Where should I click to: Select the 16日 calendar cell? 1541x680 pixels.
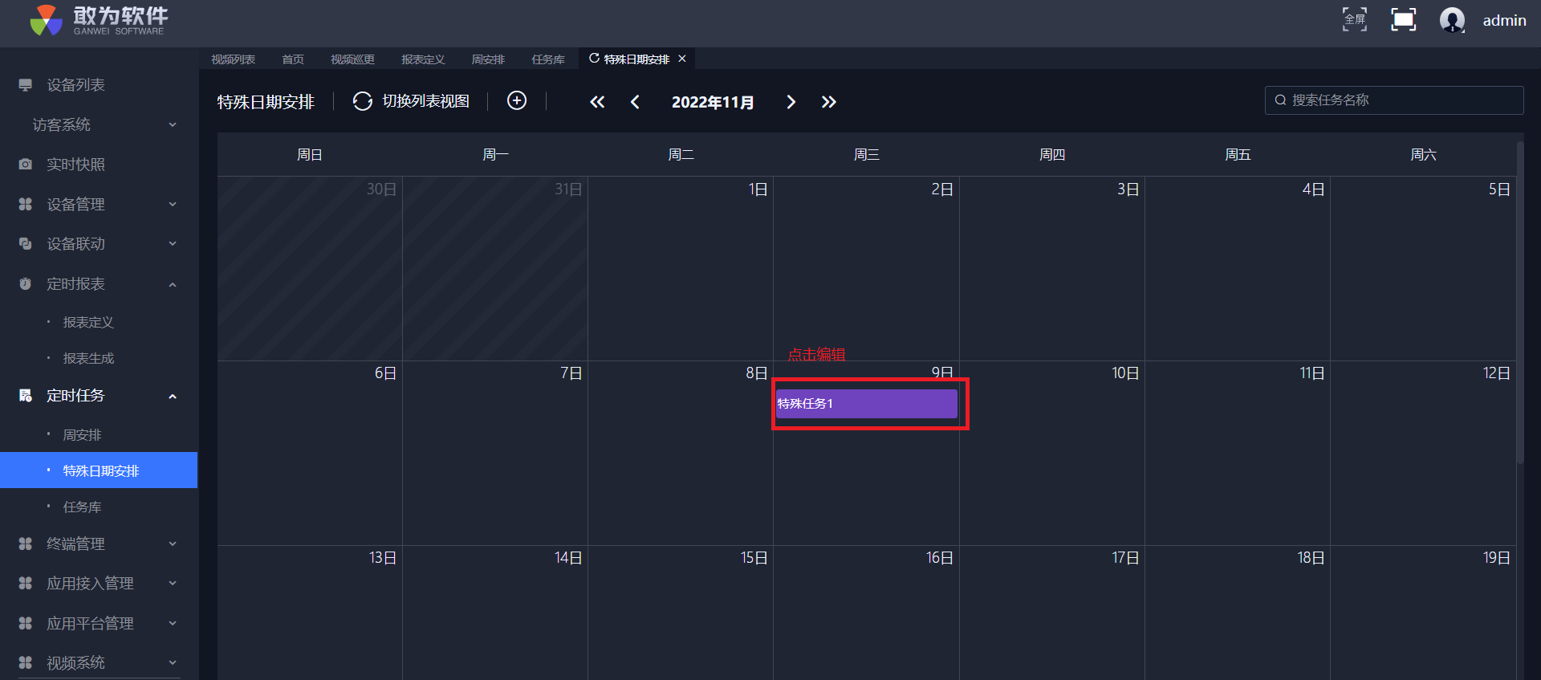(x=866, y=613)
